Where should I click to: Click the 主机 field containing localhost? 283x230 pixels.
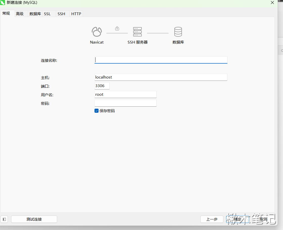161,77
